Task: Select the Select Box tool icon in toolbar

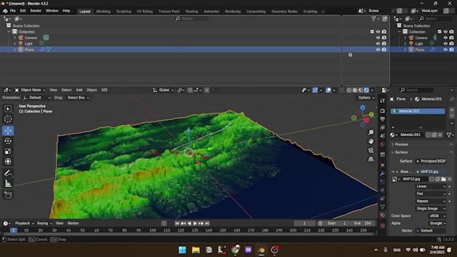Action: tap(8, 109)
